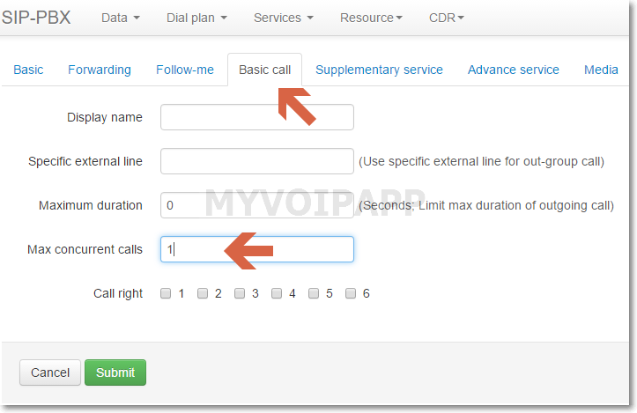The width and height of the screenshot is (637, 413).
Task: Check the call right 6 box
Action: tap(351, 294)
